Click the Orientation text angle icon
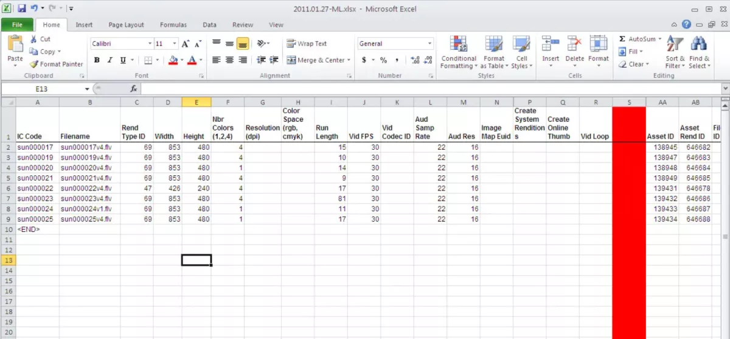Viewport: 730px width, 339px height. (262, 43)
